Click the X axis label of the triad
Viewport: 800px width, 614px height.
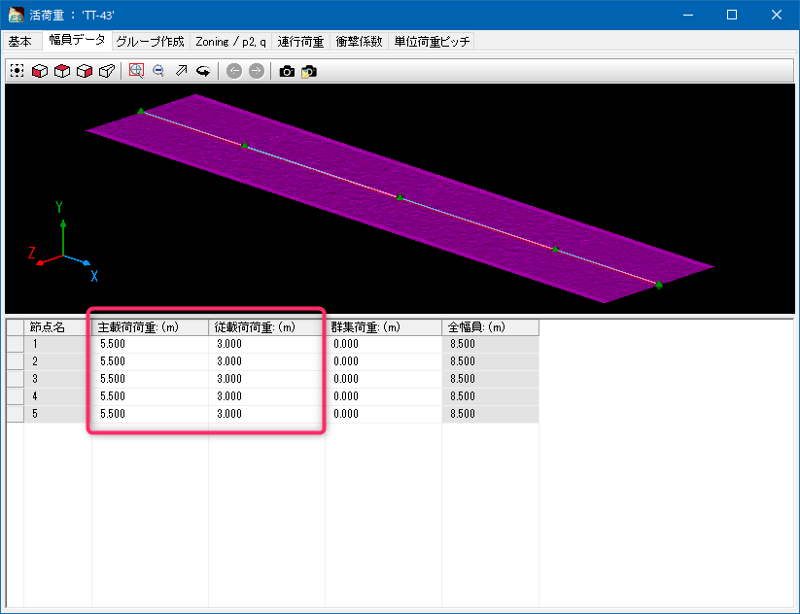tap(94, 276)
